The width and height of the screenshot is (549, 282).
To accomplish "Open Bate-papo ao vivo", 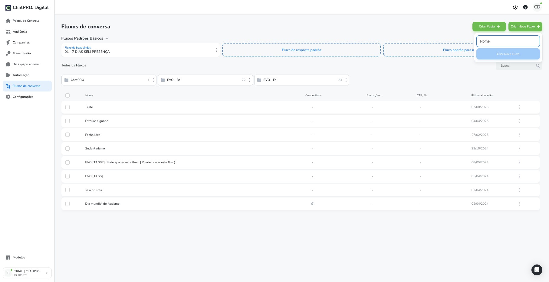I will (27, 64).
